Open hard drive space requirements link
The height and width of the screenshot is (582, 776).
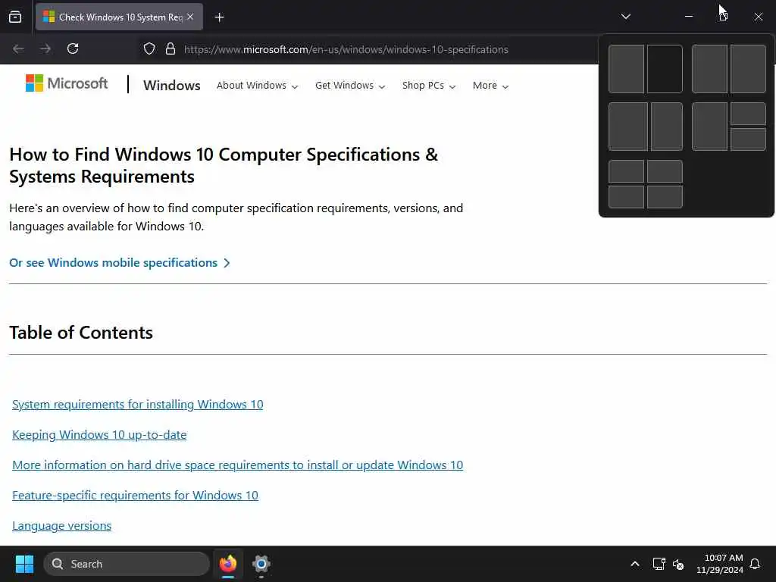237,465
